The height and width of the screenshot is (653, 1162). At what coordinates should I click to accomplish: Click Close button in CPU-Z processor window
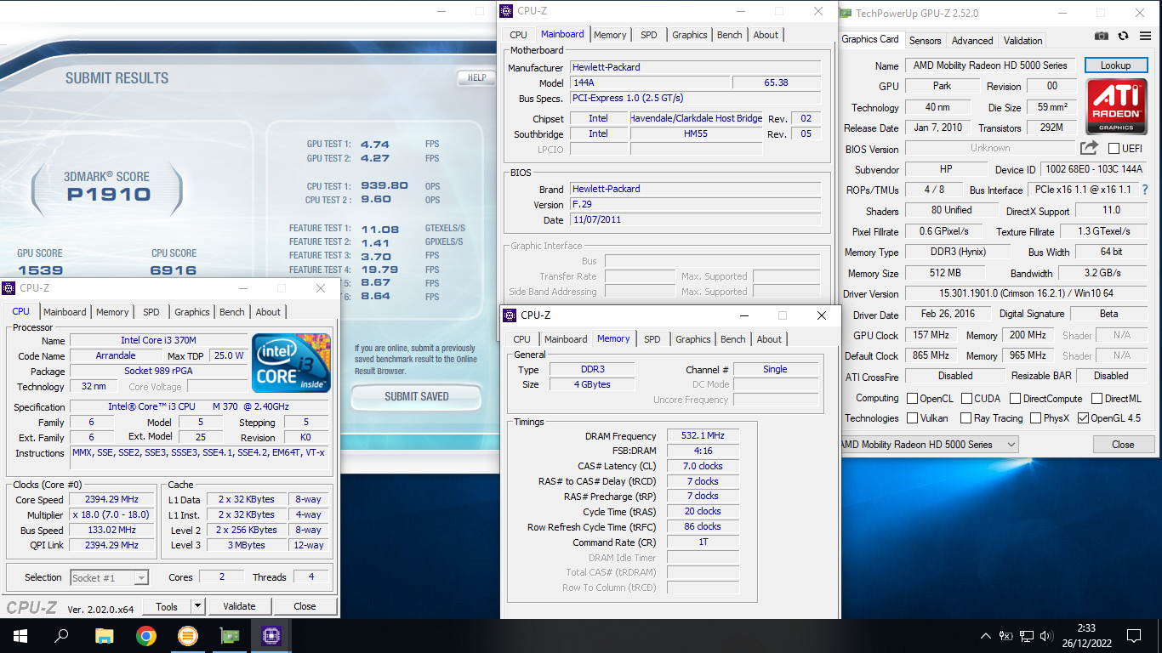[305, 606]
